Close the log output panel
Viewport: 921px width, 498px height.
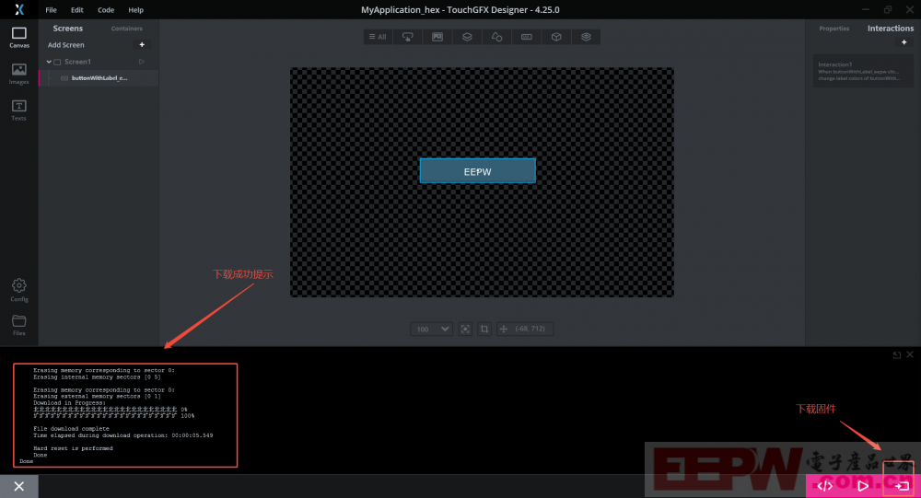pyautogui.click(x=910, y=354)
